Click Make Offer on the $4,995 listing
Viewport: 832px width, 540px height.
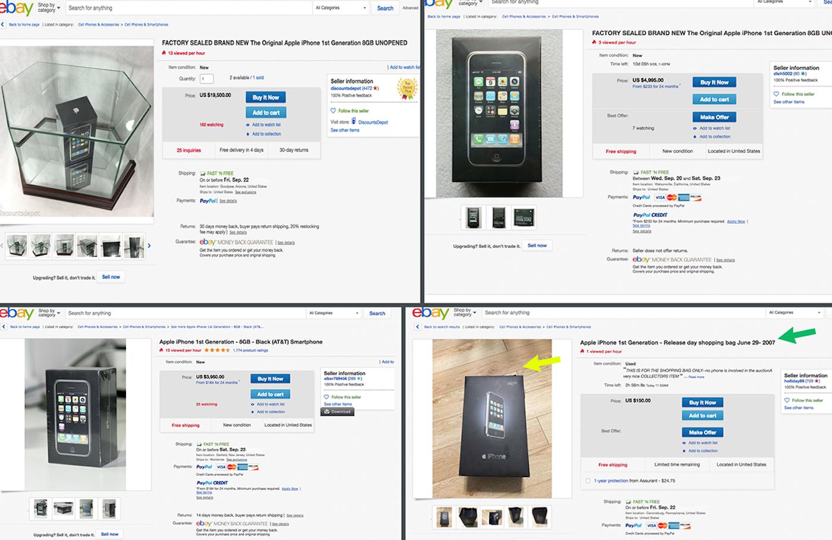pos(714,117)
